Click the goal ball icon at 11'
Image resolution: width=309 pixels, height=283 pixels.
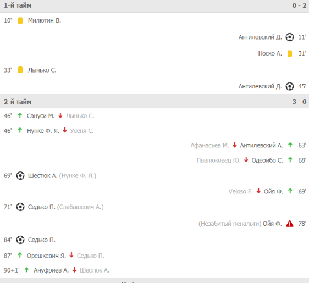click(290, 37)
